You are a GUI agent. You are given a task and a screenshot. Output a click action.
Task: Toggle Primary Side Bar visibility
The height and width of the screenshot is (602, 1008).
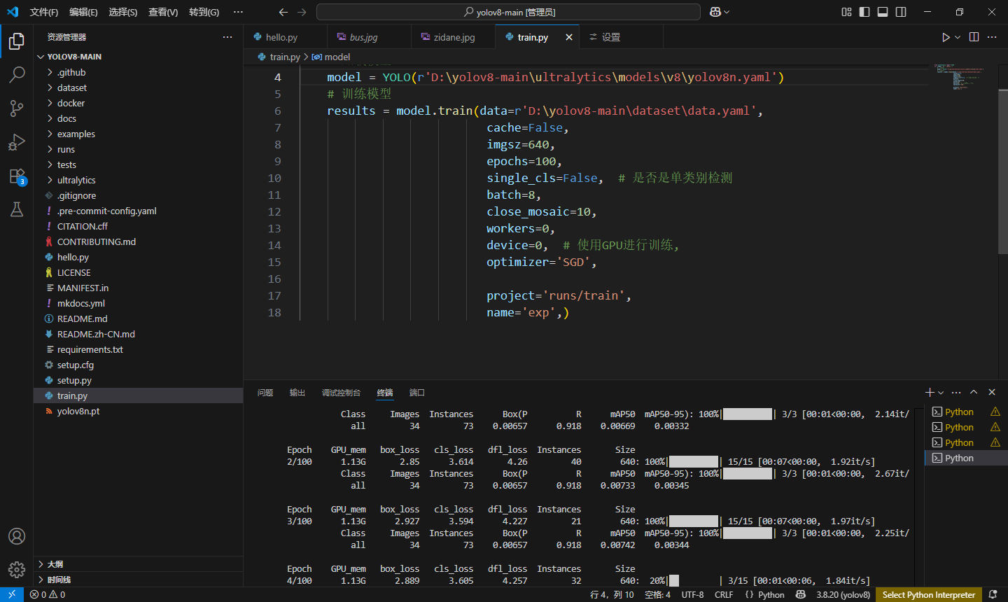864,12
